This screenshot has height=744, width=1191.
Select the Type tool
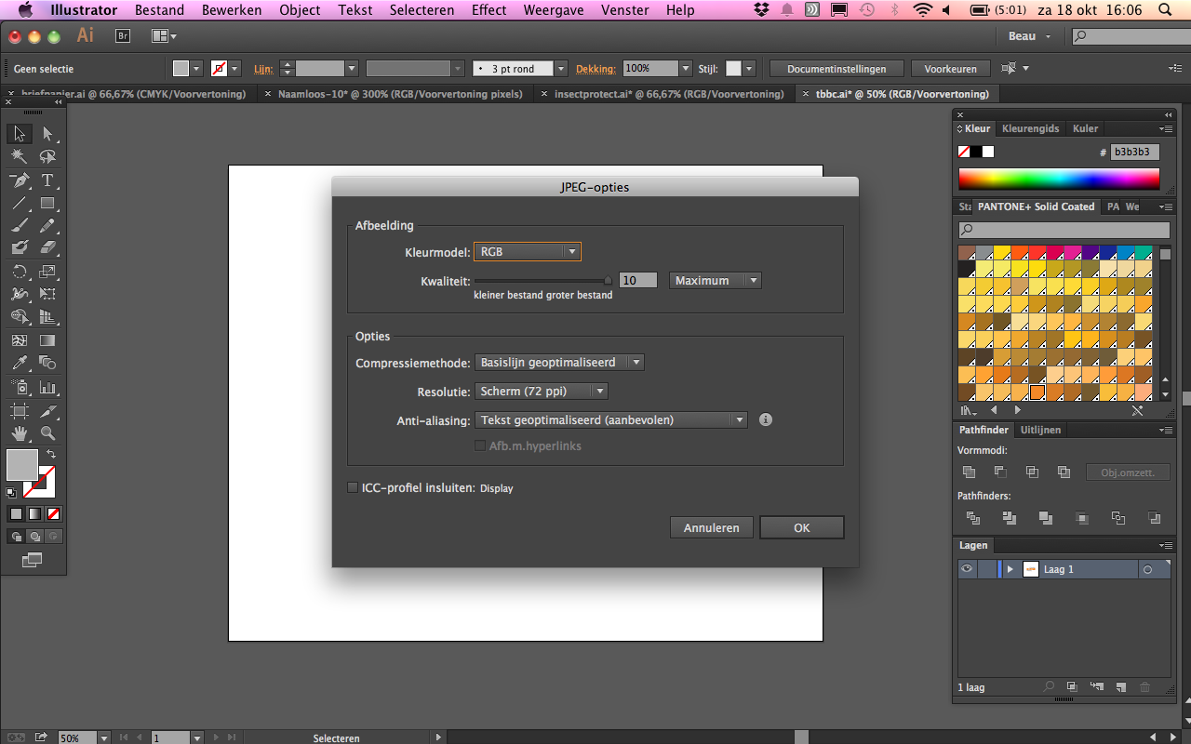pyautogui.click(x=47, y=180)
